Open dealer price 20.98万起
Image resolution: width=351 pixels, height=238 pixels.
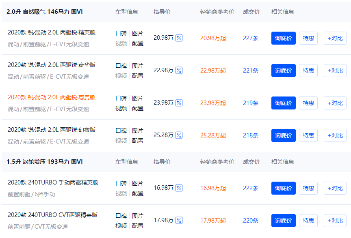click(213, 38)
